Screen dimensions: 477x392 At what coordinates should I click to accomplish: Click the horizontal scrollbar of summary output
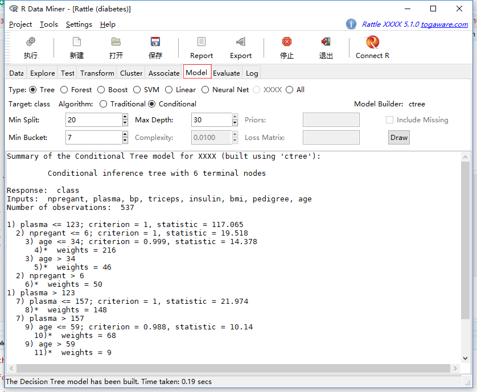tap(233, 368)
